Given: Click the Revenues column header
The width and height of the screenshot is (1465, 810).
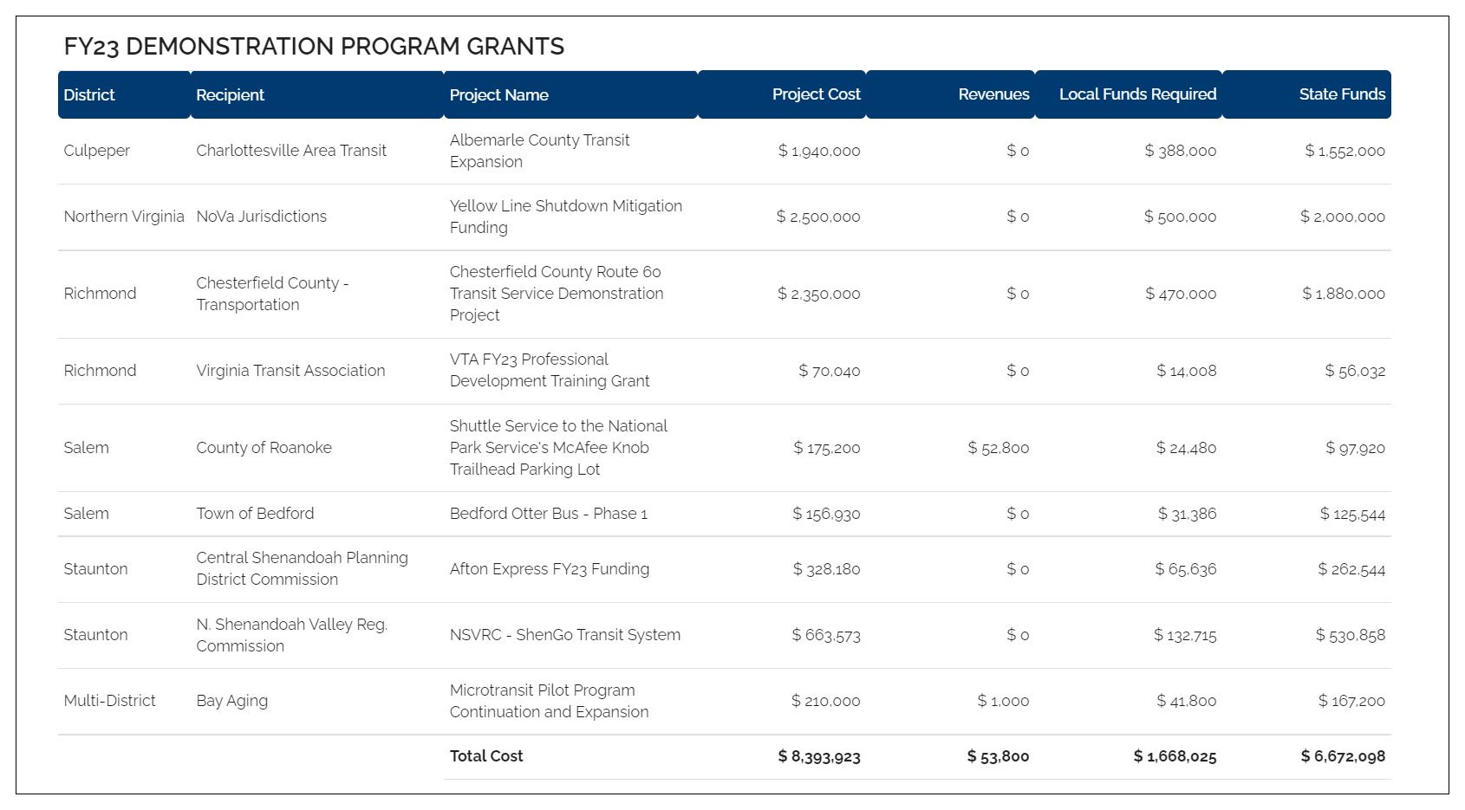Looking at the screenshot, I should coord(951,94).
